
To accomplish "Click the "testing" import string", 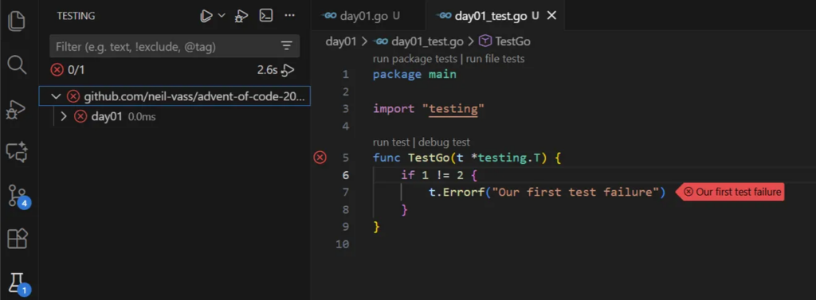I will (x=453, y=109).
